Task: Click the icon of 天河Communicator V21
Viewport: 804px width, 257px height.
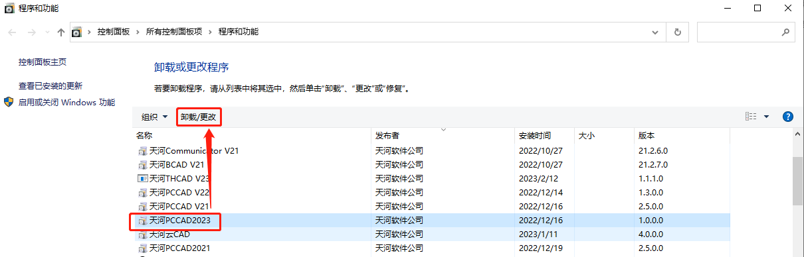Action: coord(142,150)
